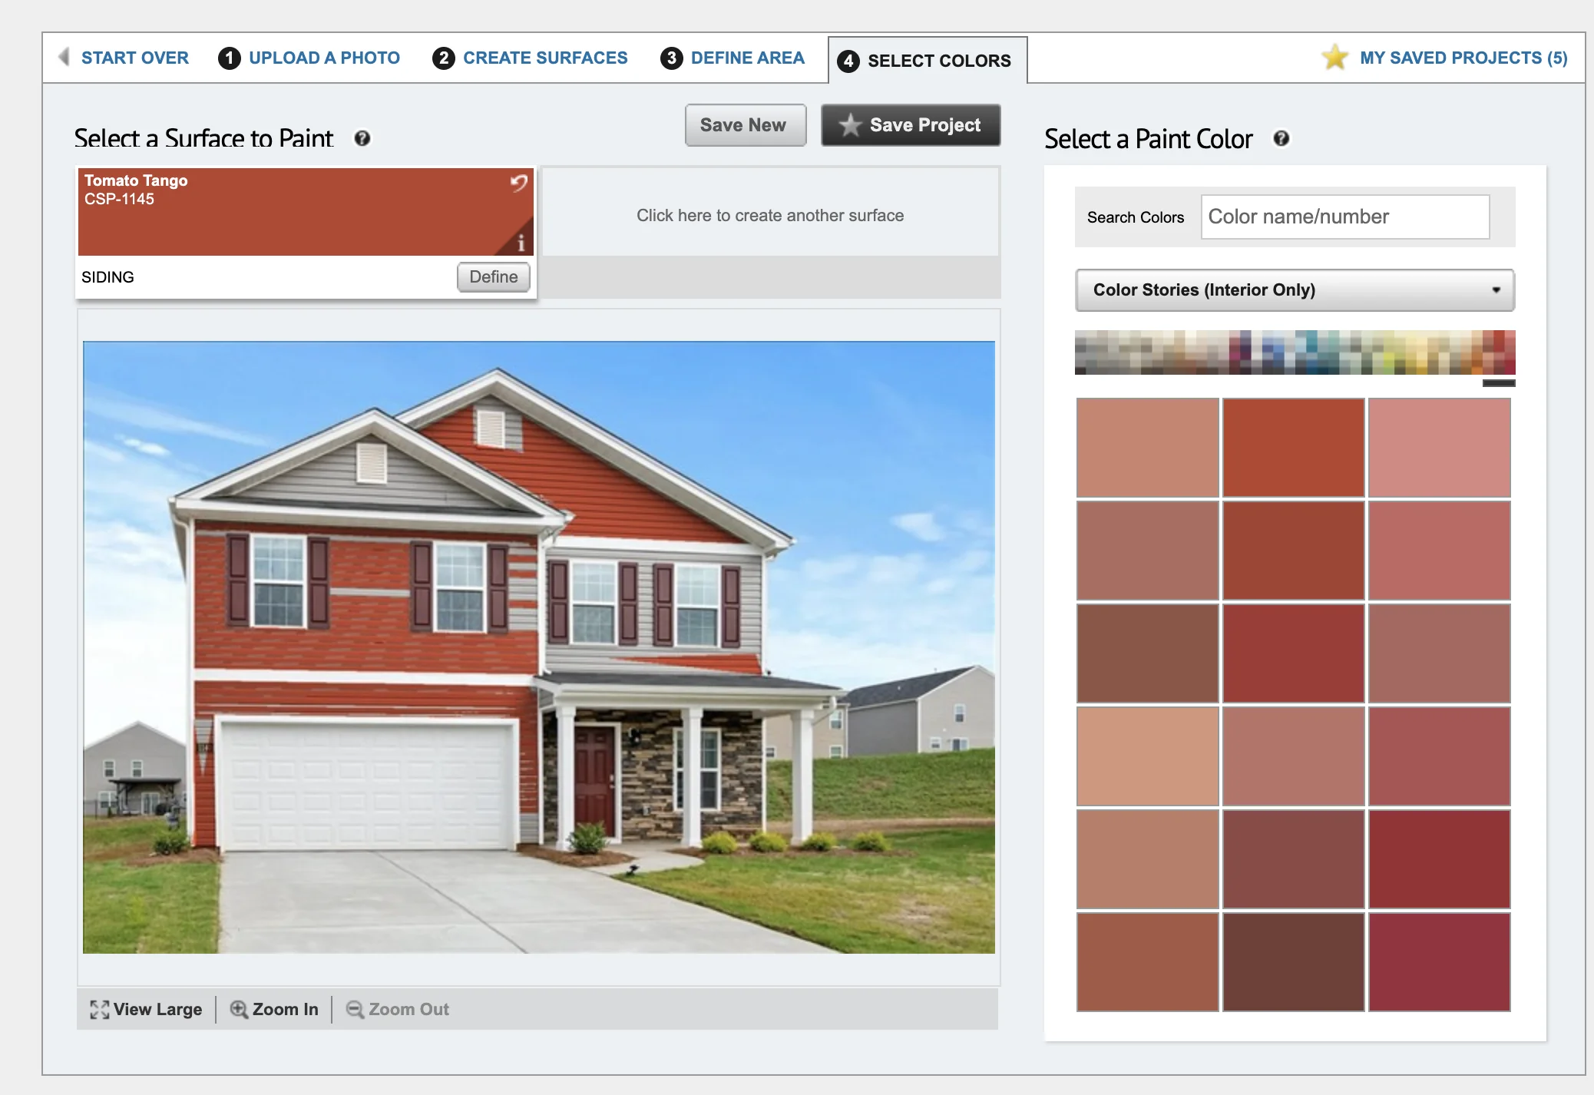Click help icon next to Select a Paint Color

pos(1281,138)
